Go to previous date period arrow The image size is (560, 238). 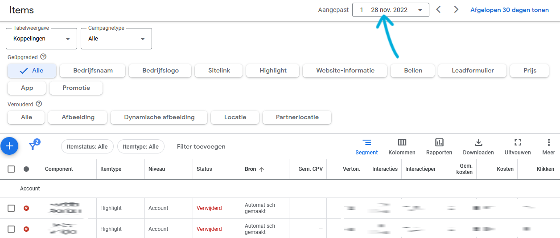(438, 10)
